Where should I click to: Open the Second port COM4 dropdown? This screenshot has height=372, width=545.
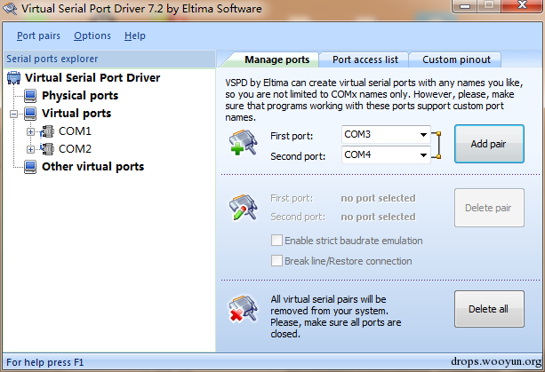pos(386,154)
